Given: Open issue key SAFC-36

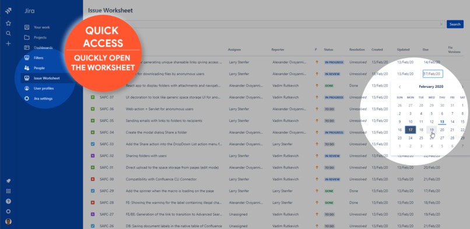Looking at the screenshot, I should (x=107, y=109).
